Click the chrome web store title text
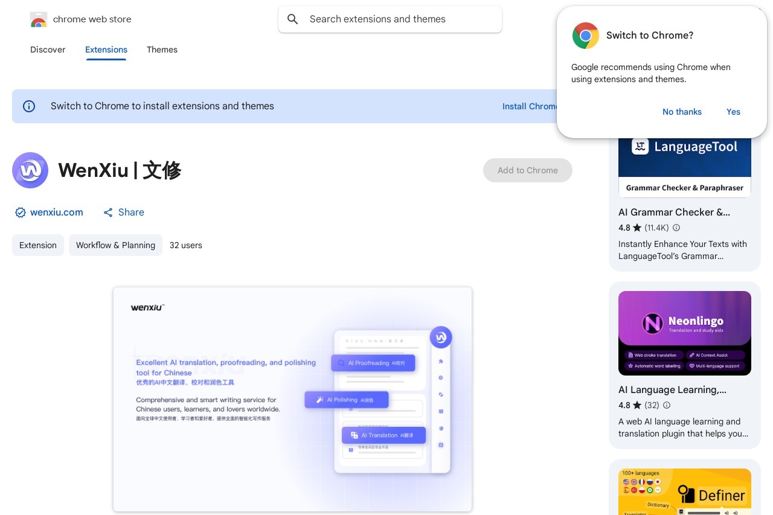 (92, 19)
